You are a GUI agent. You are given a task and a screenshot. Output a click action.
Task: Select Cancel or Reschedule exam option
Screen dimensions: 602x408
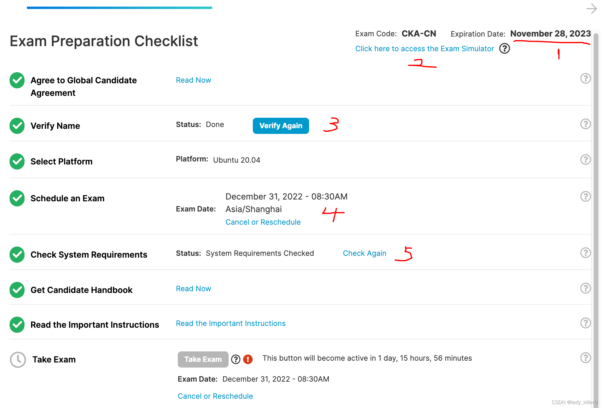263,222
